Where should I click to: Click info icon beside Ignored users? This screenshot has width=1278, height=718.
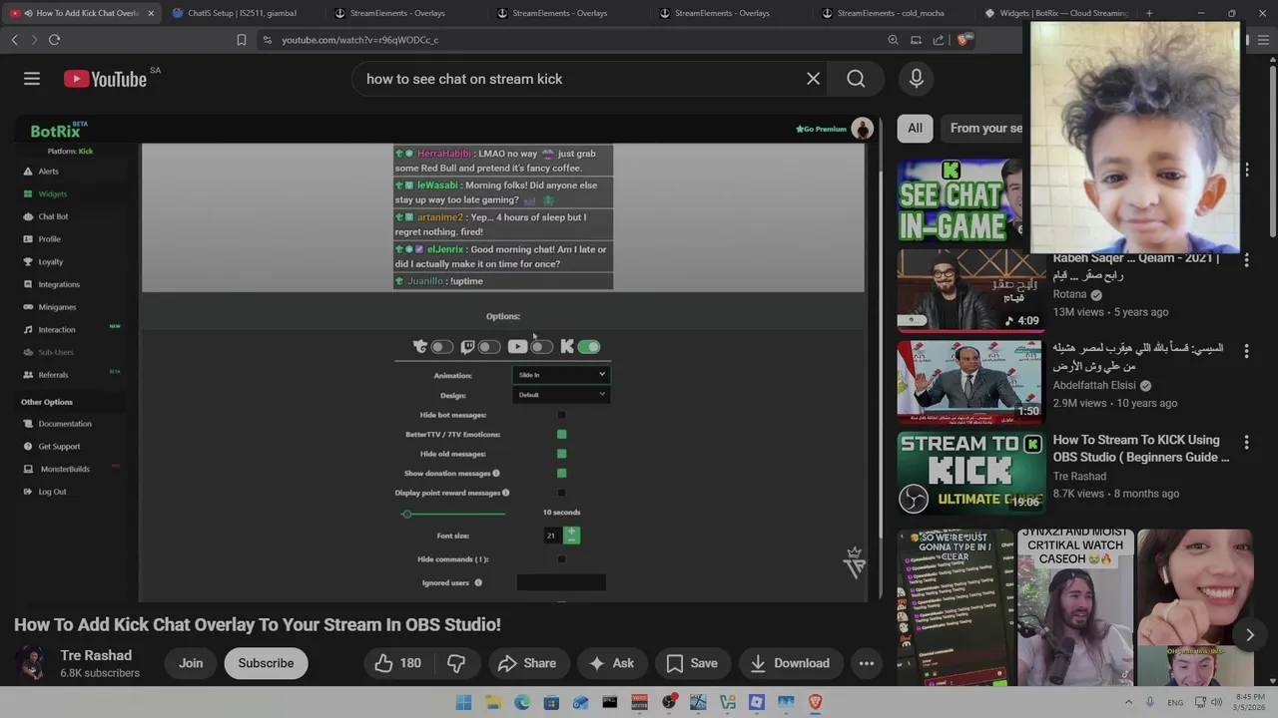[x=478, y=582]
